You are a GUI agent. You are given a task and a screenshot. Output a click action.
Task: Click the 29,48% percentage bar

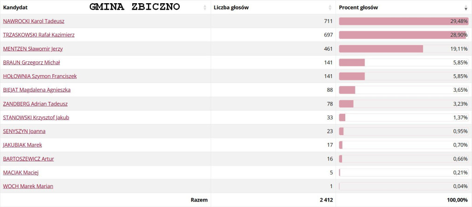404,21
